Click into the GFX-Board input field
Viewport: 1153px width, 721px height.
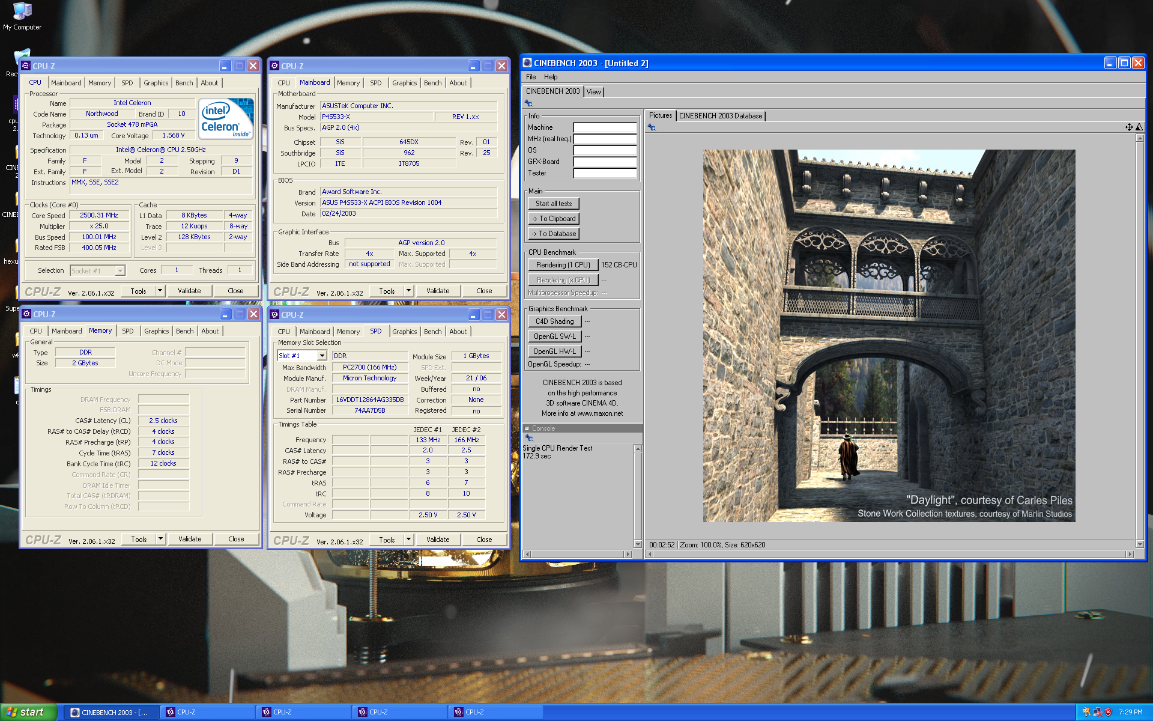[x=605, y=162]
